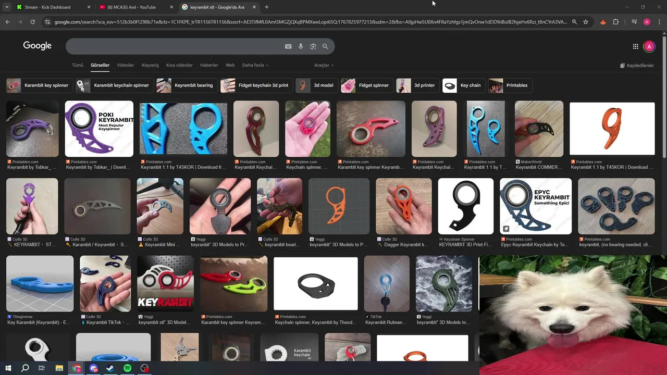Go back with browser back arrow
667x375 pixels.
[x=8, y=22]
